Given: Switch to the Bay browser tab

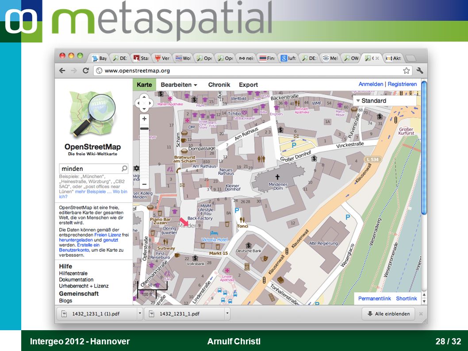Looking at the screenshot, I should [x=100, y=58].
